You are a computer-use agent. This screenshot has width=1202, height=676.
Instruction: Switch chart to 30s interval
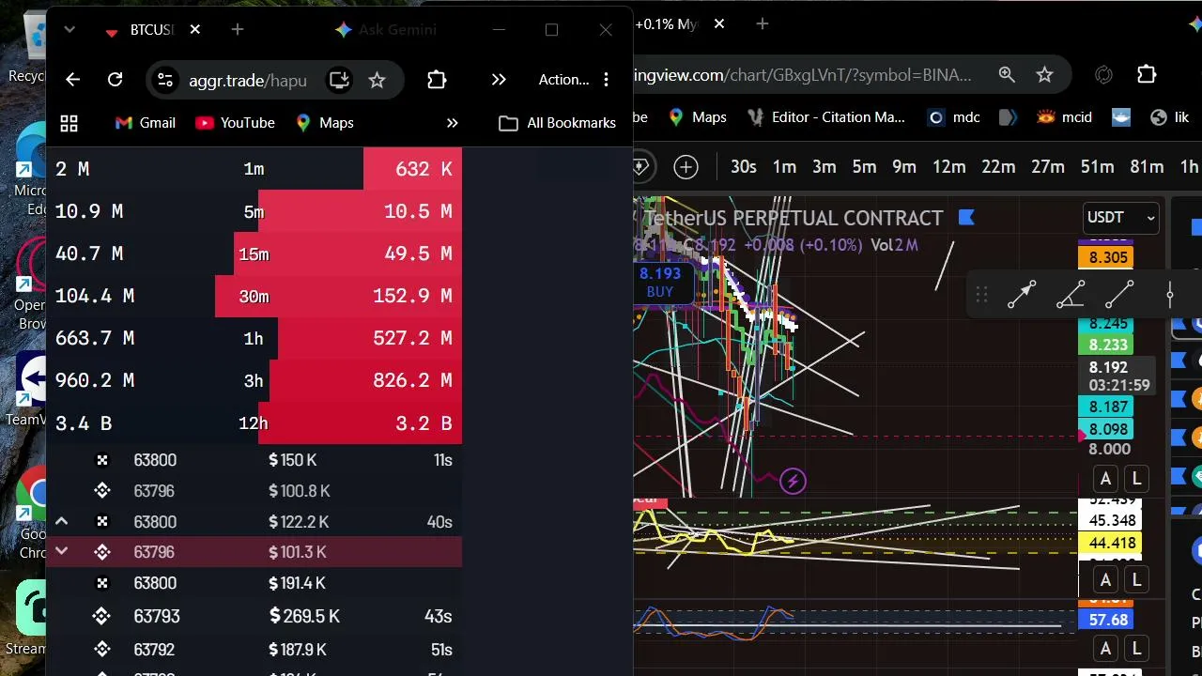coord(744,167)
